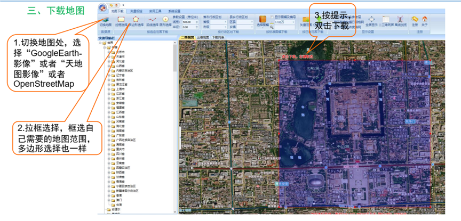Select 广西壮族自治区 in the tree
This screenshot has width=461, height=221.
pyautogui.click(x=126, y=140)
